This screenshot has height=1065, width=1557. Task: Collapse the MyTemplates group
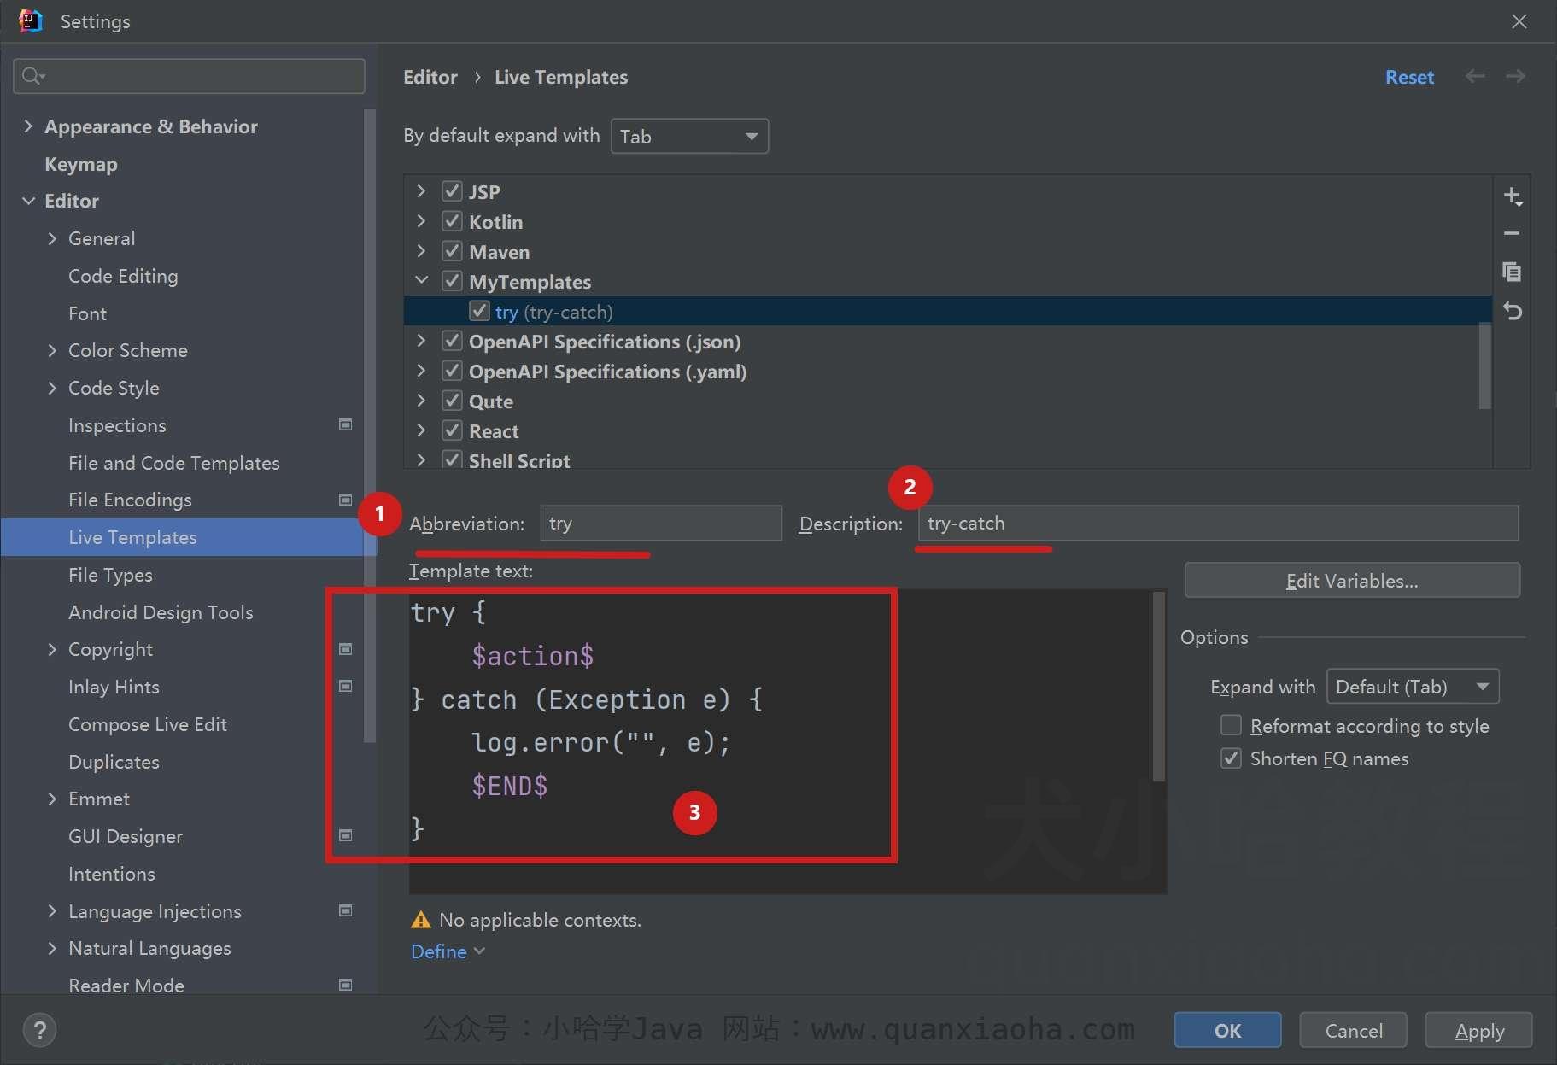(x=421, y=280)
